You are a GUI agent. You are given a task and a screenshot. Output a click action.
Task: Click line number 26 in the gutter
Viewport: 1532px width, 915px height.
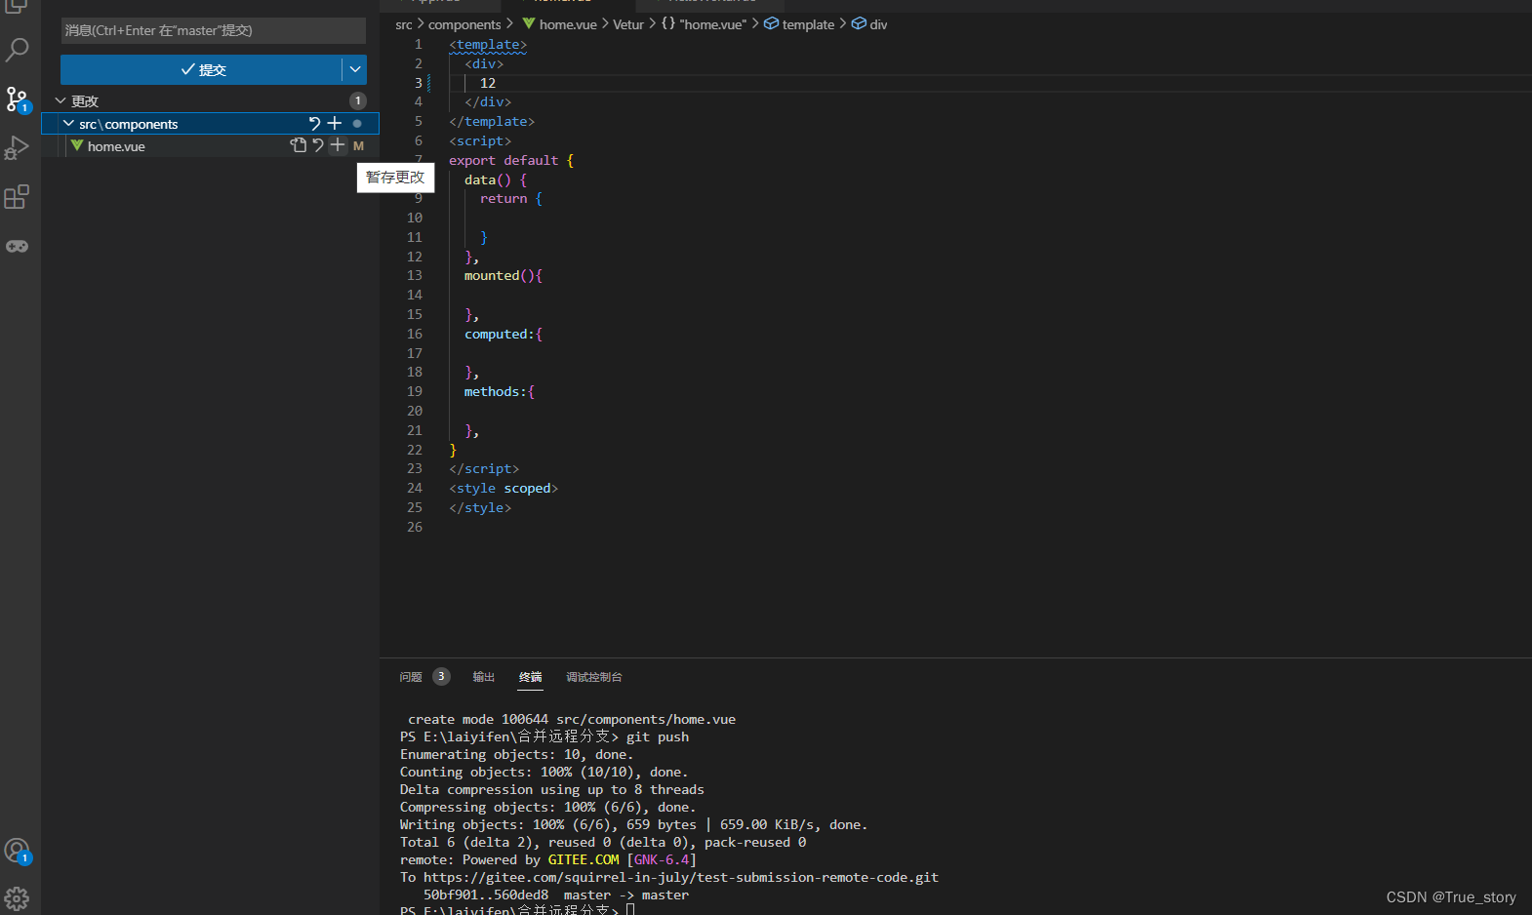415,527
